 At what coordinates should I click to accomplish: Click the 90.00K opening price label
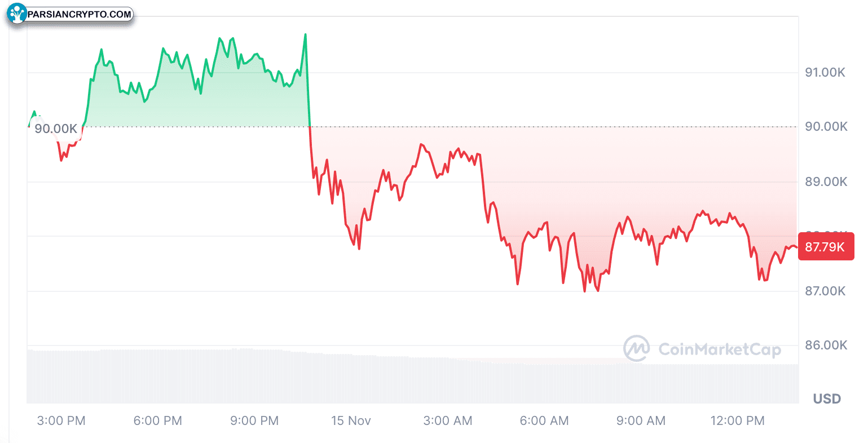pyautogui.click(x=56, y=129)
